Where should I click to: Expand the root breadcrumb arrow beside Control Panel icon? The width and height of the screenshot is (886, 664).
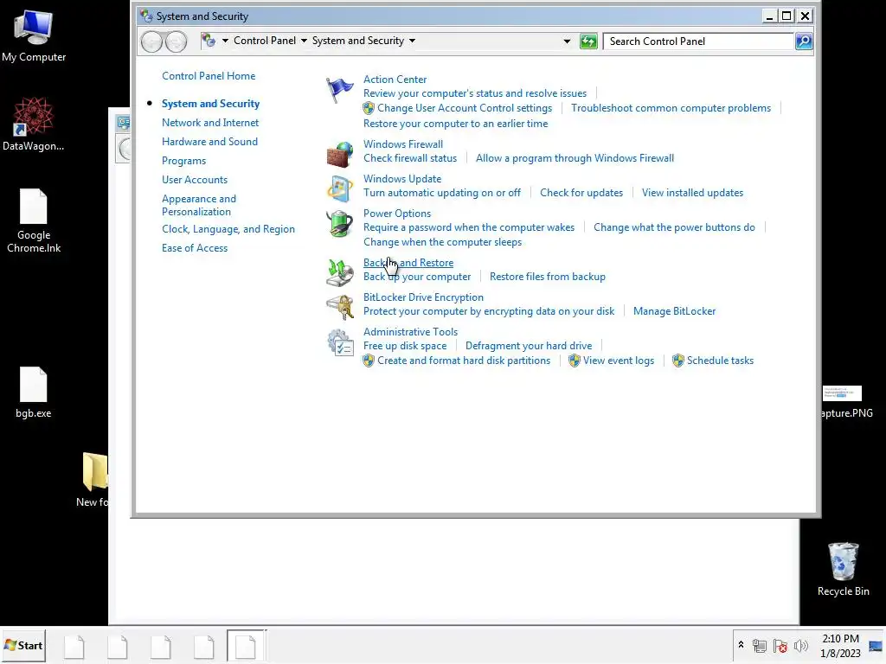(225, 41)
